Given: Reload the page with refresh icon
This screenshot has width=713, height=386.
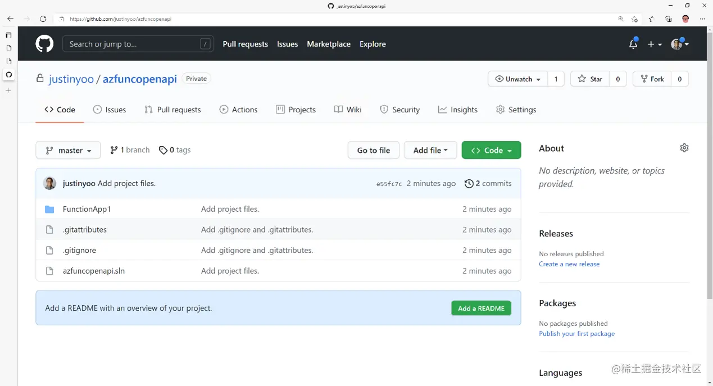Looking at the screenshot, I should click(43, 19).
